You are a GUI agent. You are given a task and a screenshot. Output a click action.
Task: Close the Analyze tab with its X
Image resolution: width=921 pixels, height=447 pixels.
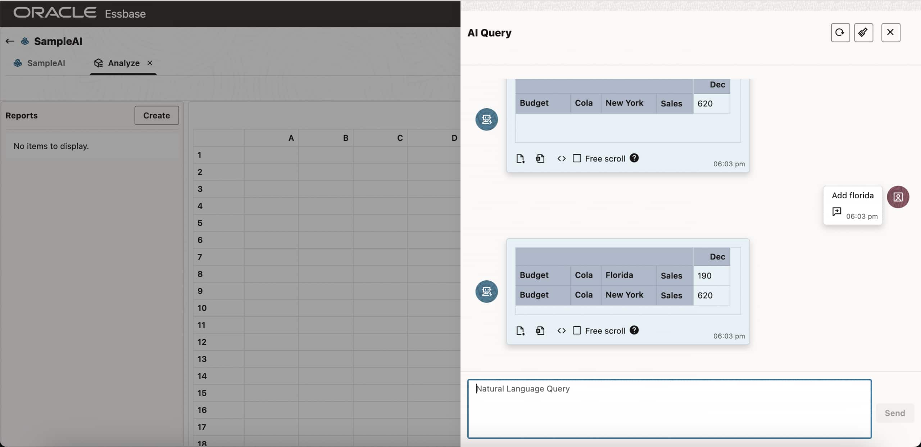pos(150,63)
